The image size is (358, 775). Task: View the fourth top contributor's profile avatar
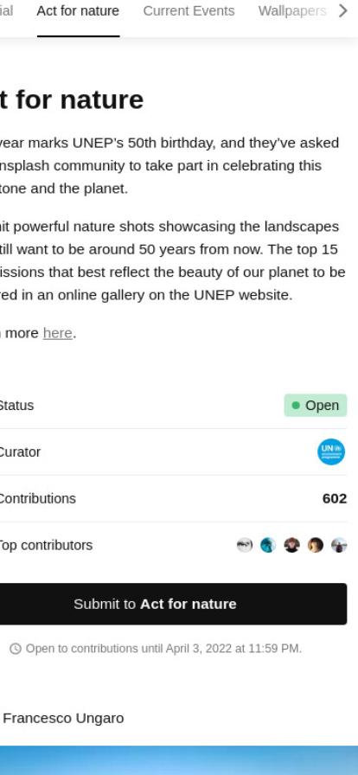[x=316, y=545]
